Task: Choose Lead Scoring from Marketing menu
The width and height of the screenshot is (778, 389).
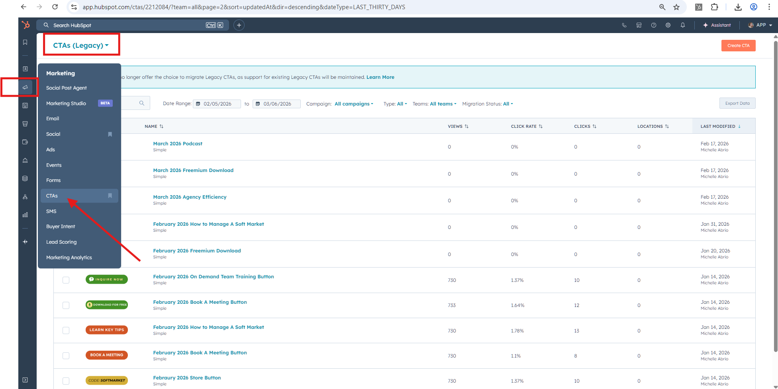Action: pos(61,242)
